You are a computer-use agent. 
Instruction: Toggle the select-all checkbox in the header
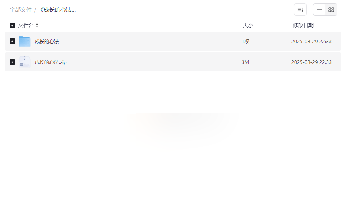(12, 25)
